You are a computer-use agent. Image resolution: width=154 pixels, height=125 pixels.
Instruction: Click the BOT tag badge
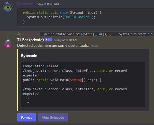48,40
